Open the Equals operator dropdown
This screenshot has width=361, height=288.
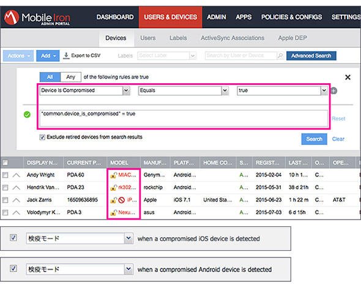pyautogui.click(x=225, y=90)
